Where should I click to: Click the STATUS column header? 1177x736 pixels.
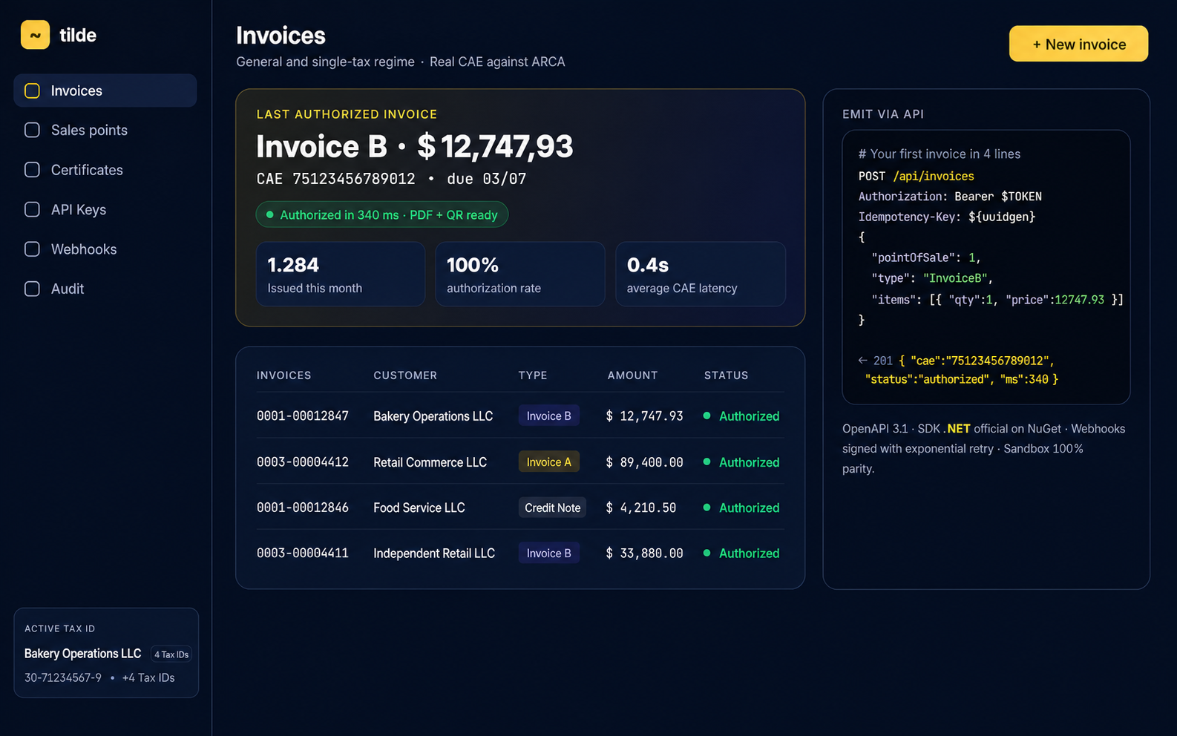coord(726,375)
